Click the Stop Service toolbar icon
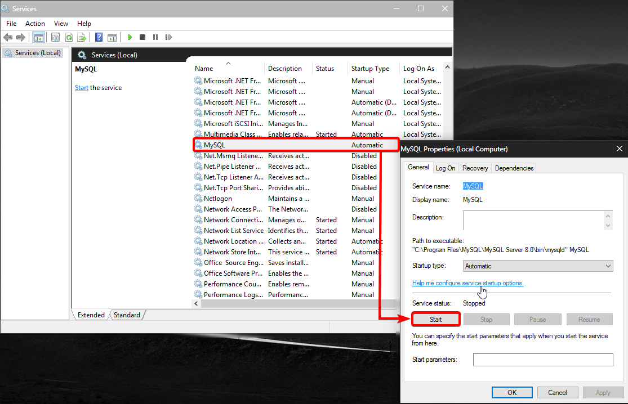Screen dimensions: 628x404 (x=142, y=37)
